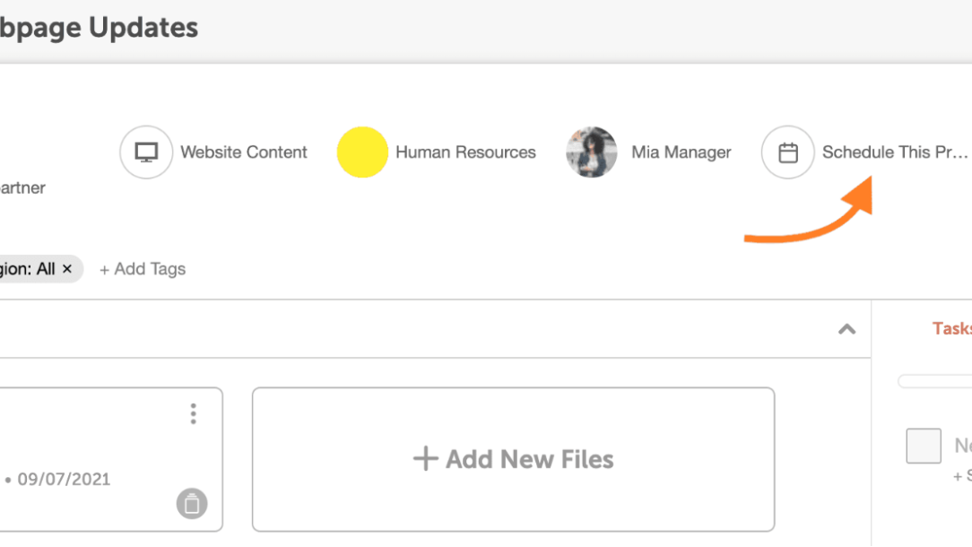The height and width of the screenshot is (547, 972).
Task: Open the file card's three-dot menu
Action: click(x=194, y=413)
